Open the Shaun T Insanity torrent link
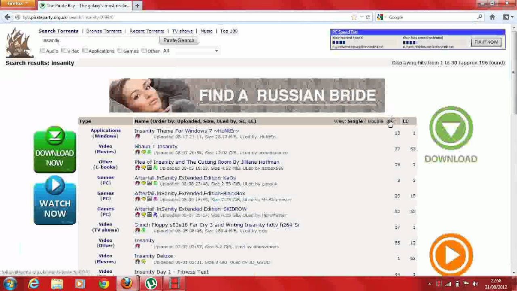 156,146
